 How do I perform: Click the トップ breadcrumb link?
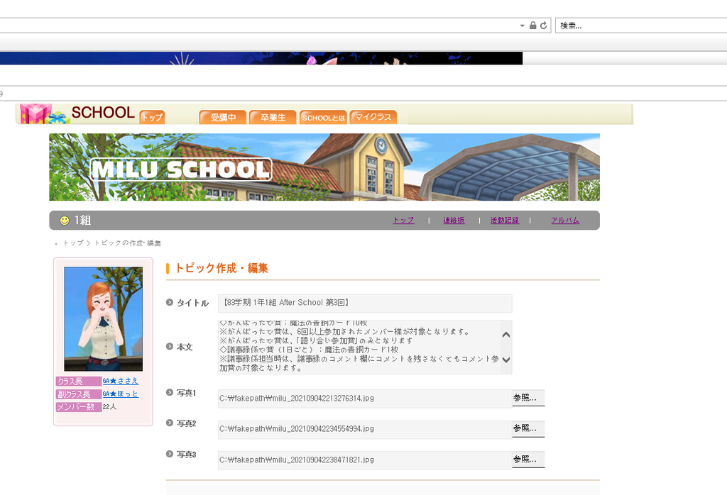(73, 243)
